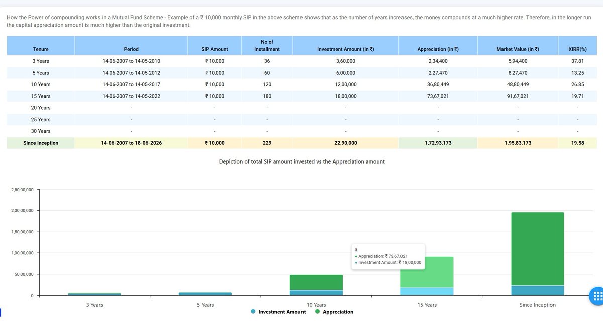Viewport: 603px width, 323px height.
Task: Click appreciation value 2,34,400
Action: pos(438,61)
